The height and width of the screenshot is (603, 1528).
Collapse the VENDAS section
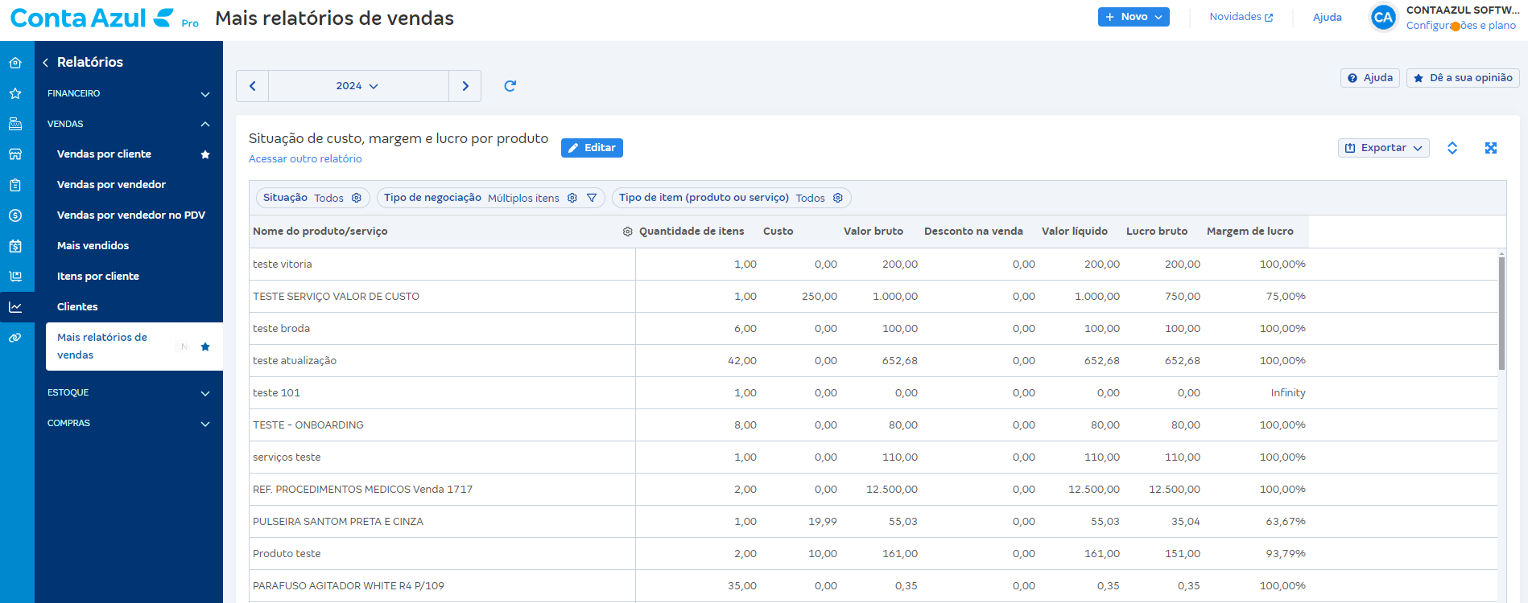click(x=129, y=124)
